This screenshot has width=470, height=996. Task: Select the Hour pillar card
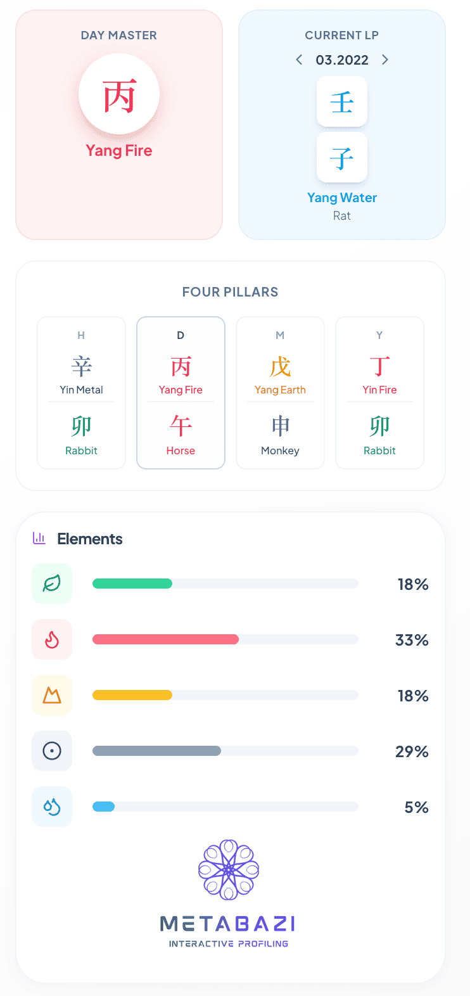click(x=82, y=393)
